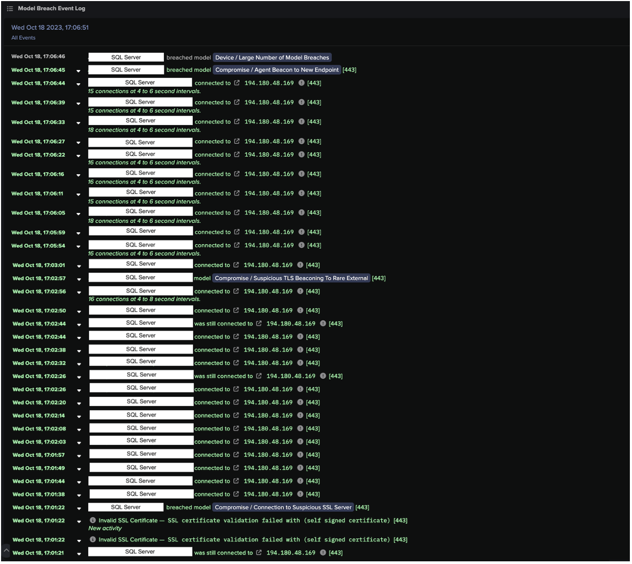Viewport: 632px width, 564px height.
Task: Click port [443] in 17:05:54 row
Action: 314,246
